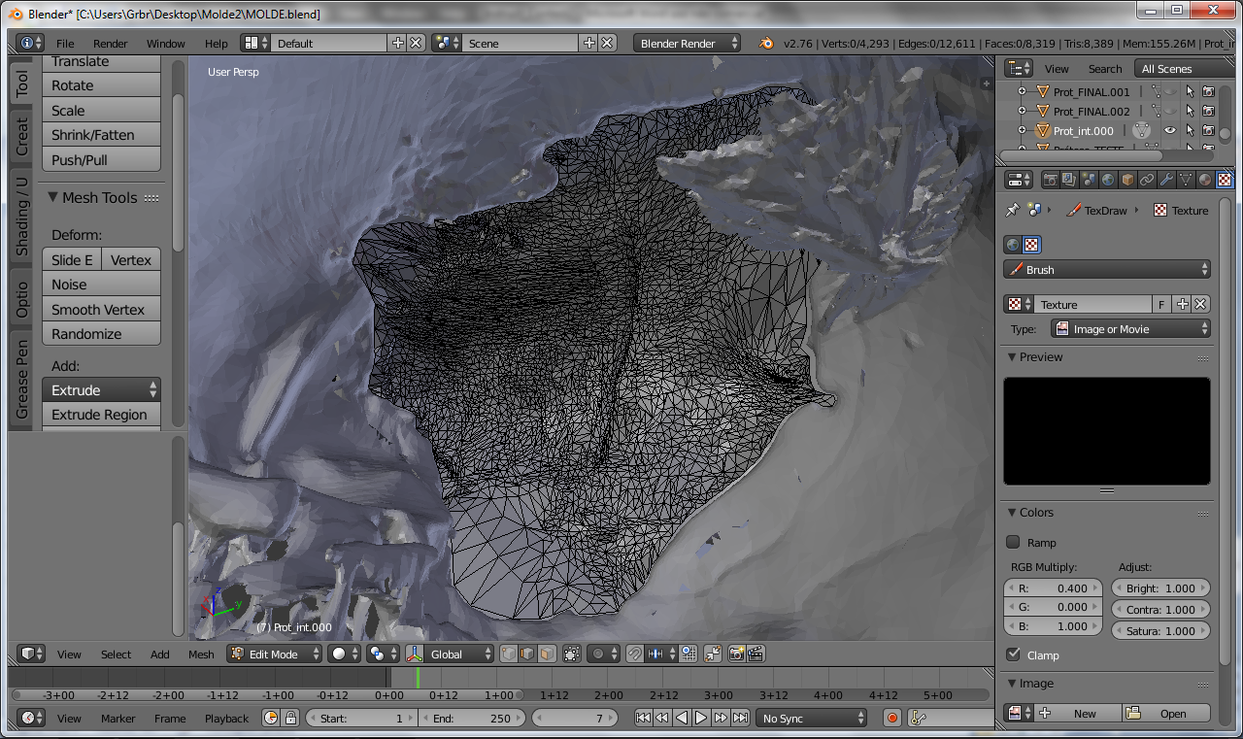Collapse the Colors panel
The image size is (1243, 739).
1011,513
